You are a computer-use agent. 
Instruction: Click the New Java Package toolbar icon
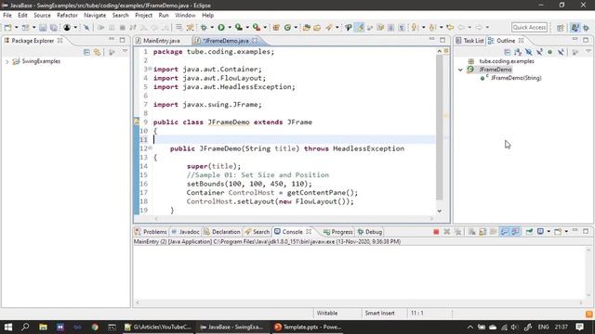point(276,27)
